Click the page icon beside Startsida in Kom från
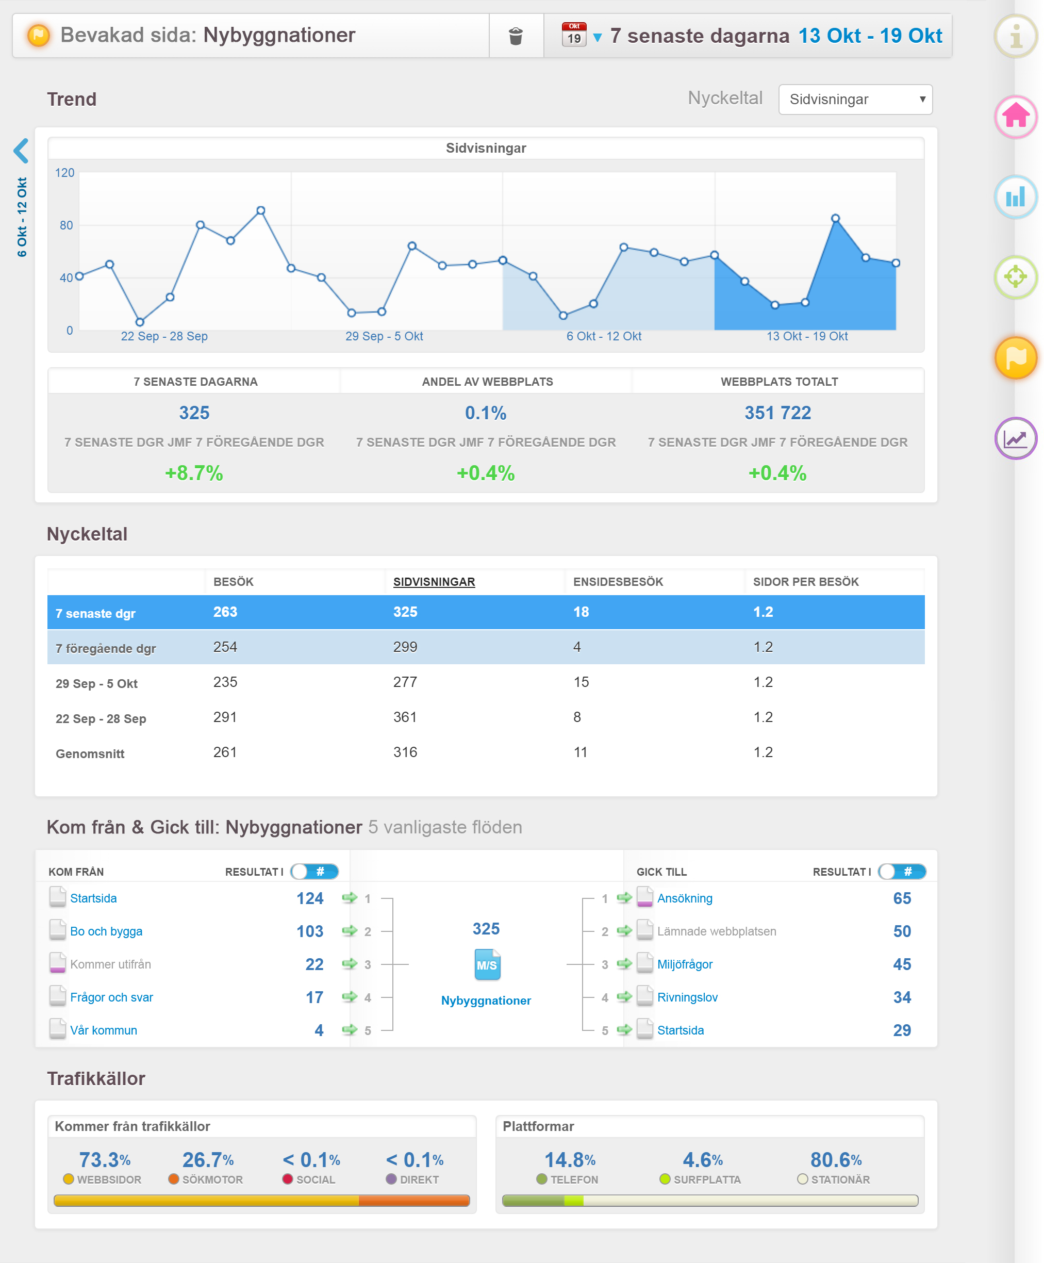Viewport: 1044px width, 1263px height. pyautogui.click(x=58, y=897)
